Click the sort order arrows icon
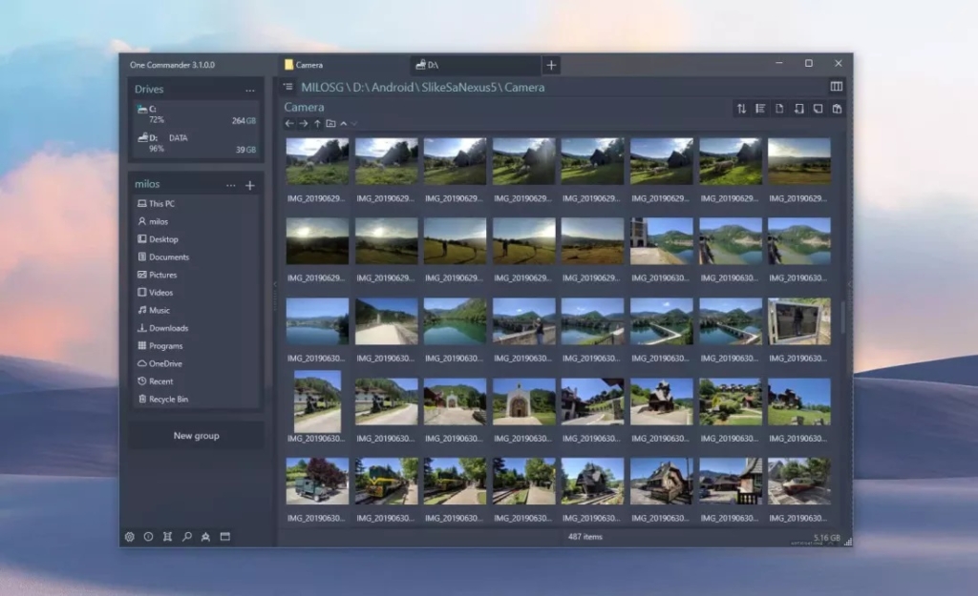 pos(741,109)
